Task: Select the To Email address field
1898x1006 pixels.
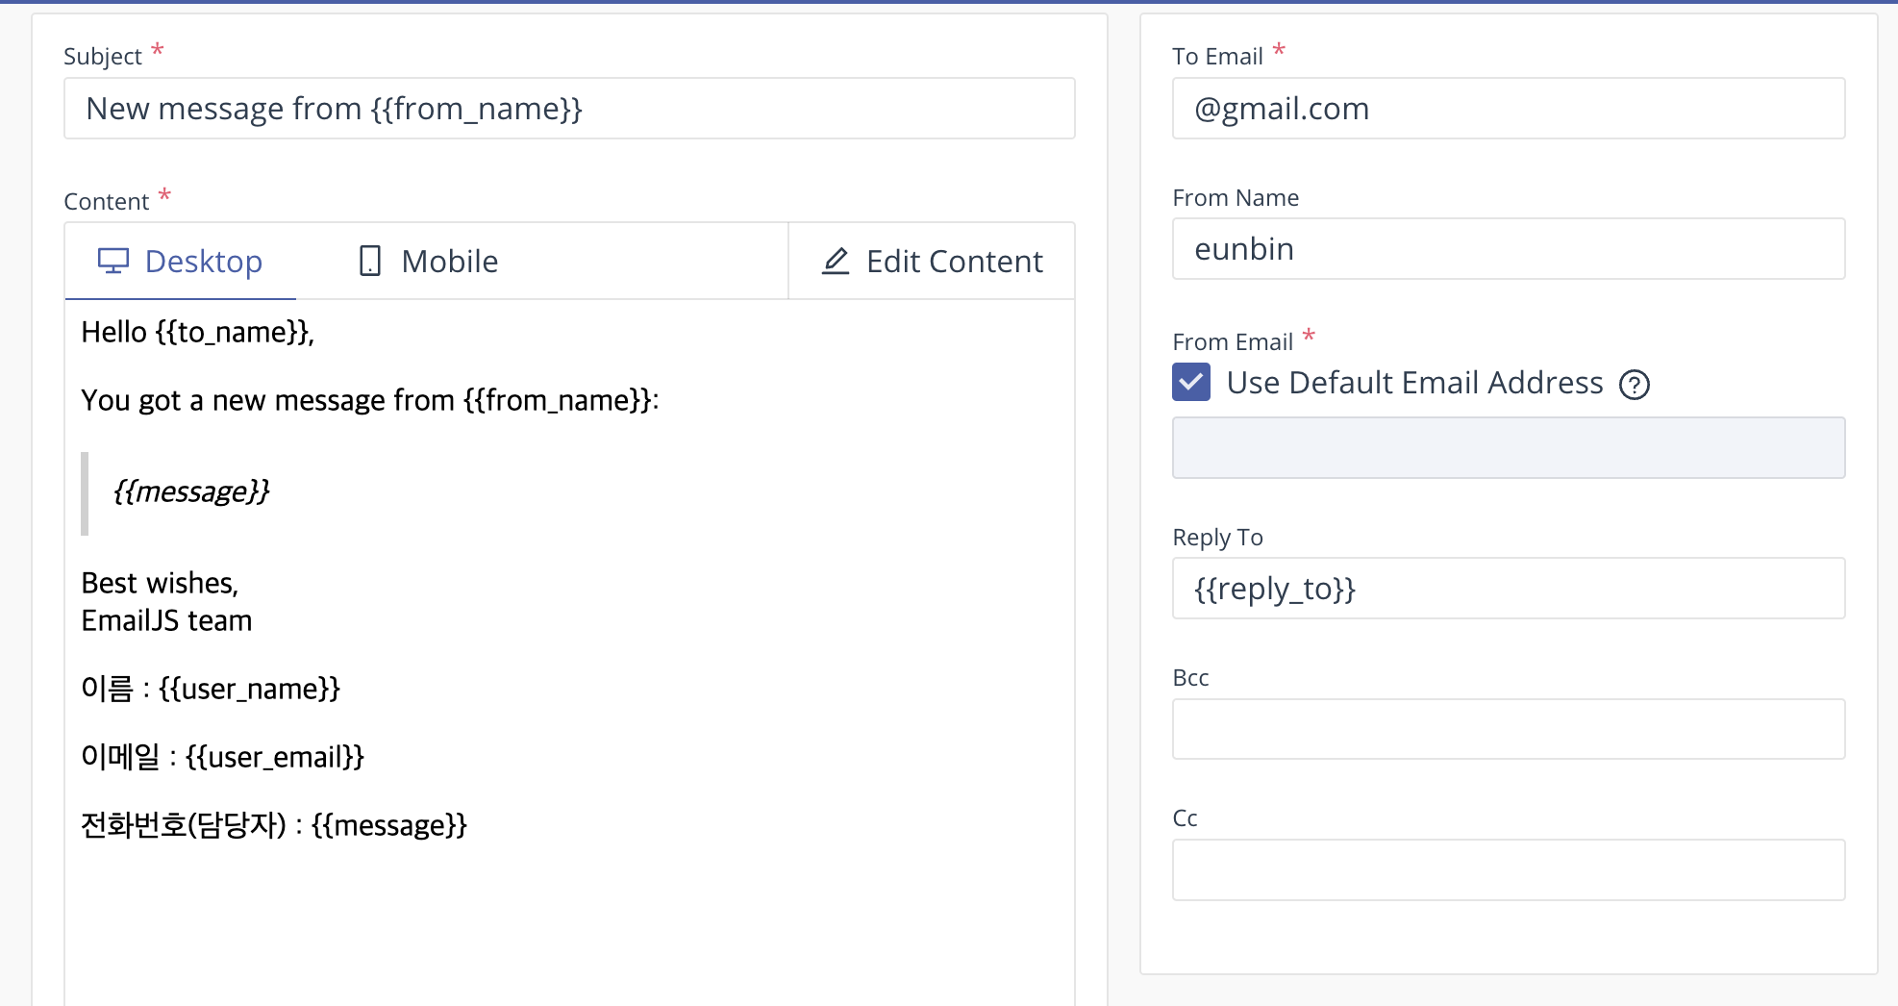Action: tap(1507, 108)
